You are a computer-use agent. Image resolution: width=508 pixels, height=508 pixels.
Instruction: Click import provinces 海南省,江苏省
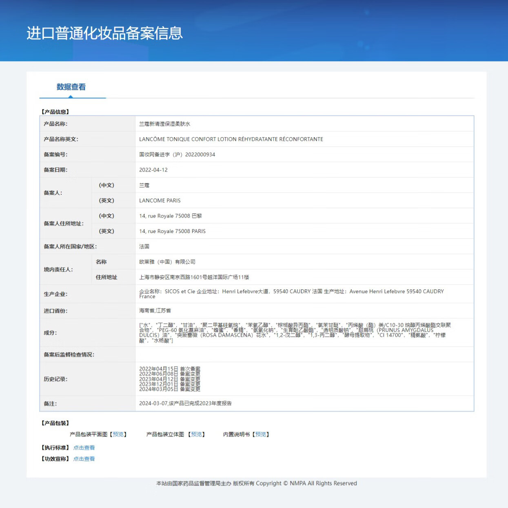(155, 311)
